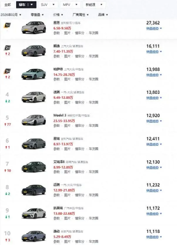Screen dimensions: 177x245
Task: Click the first-place rank badge icon
Action: tap(7, 26)
